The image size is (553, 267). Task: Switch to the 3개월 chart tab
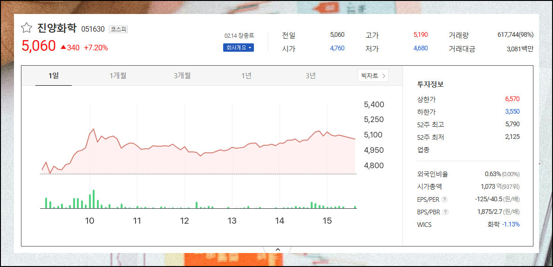[182, 75]
